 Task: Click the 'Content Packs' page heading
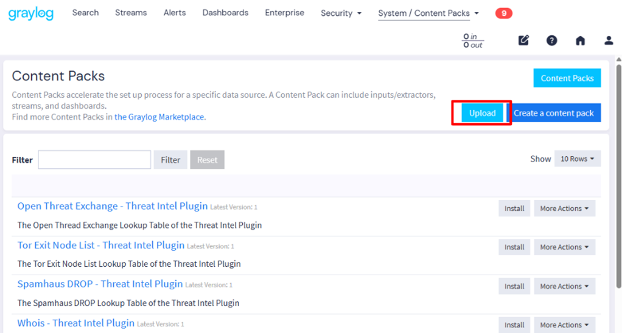click(x=58, y=75)
